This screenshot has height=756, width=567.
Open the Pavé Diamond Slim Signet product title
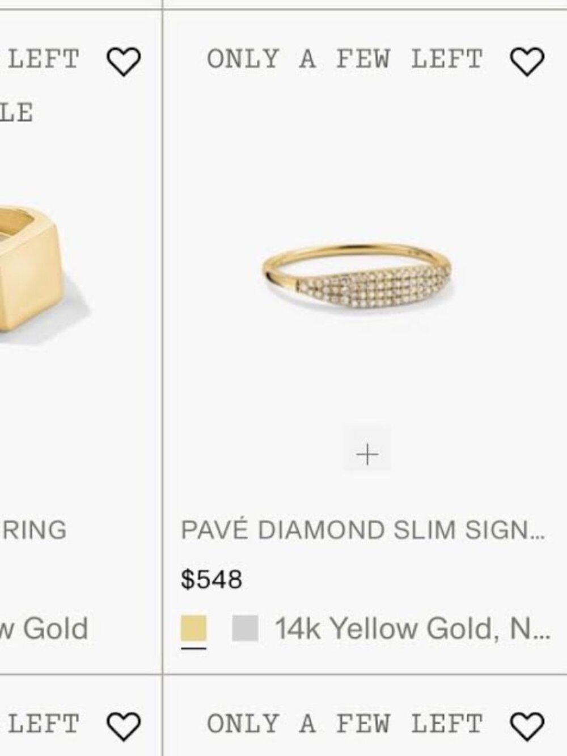pos(363,530)
